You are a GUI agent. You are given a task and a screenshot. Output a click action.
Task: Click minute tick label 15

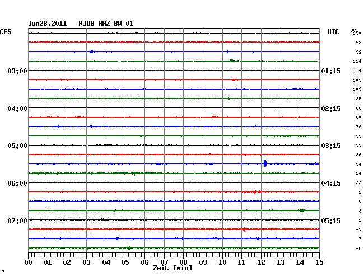pyautogui.click(x=319, y=262)
